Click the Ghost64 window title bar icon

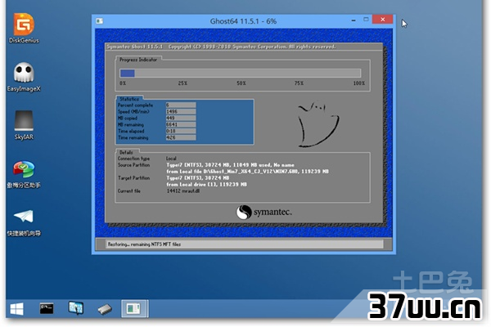click(x=100, y=21)
